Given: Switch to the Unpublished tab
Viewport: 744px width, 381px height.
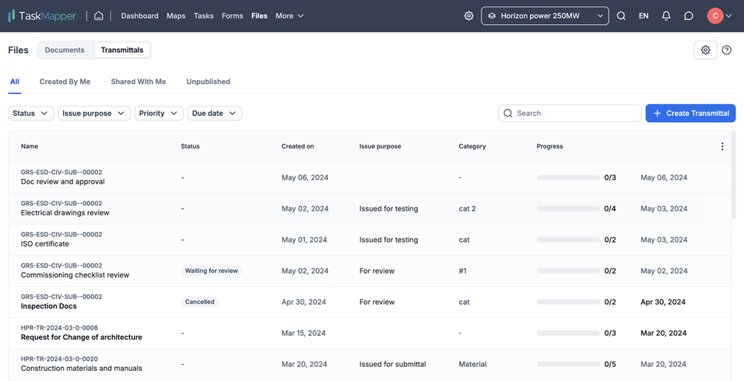Looking at the screenshot, I should click(x=209, y=82).
